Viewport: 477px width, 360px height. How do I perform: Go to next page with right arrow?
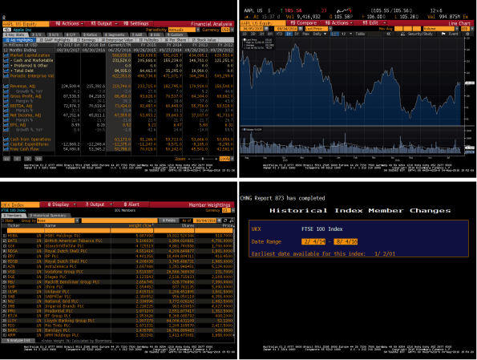[28, 159]
